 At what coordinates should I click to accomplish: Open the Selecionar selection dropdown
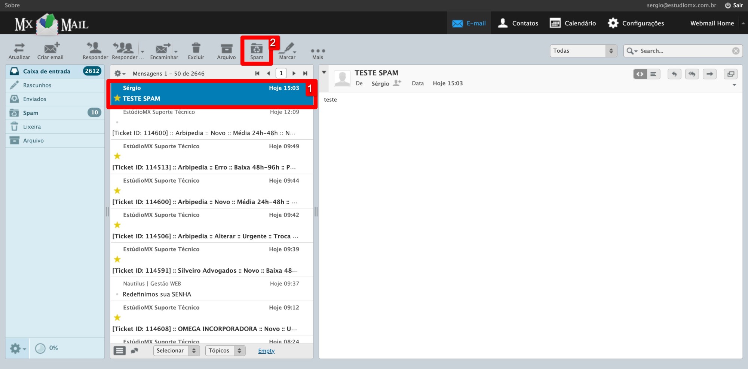point(176,350)
